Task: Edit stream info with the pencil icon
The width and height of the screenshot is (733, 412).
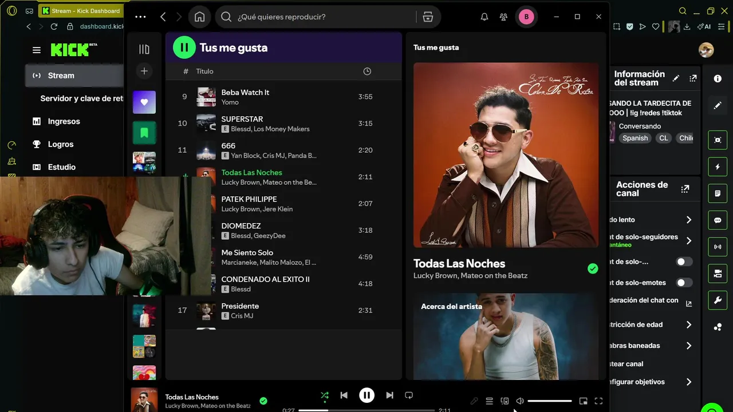Action: tap(676, 78)
